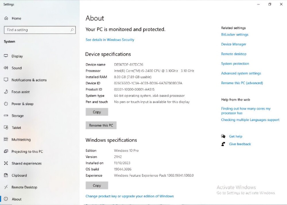
Task: Click the search magnifier icon
Action: [x=72, y=30]
